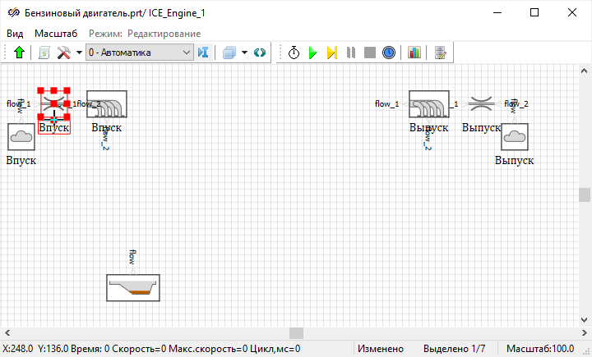Open the Масштаб menu
The width and height of the screenshot is (592, 357).
(x=56, y=33)
